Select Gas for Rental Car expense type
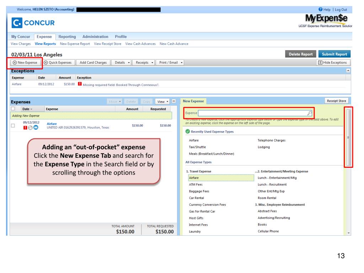The image size is (364, 273). click(202, 212)
